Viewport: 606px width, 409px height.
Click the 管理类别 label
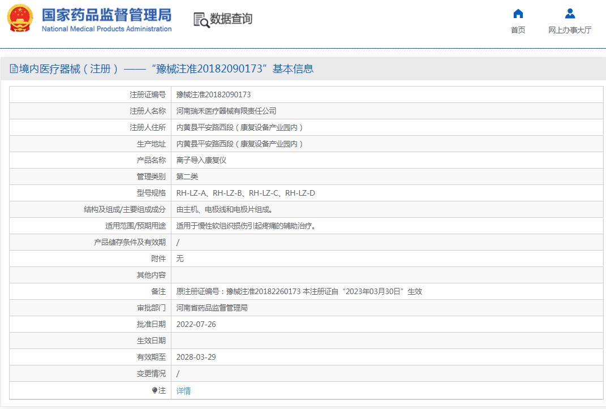click(x=151, y=177)
